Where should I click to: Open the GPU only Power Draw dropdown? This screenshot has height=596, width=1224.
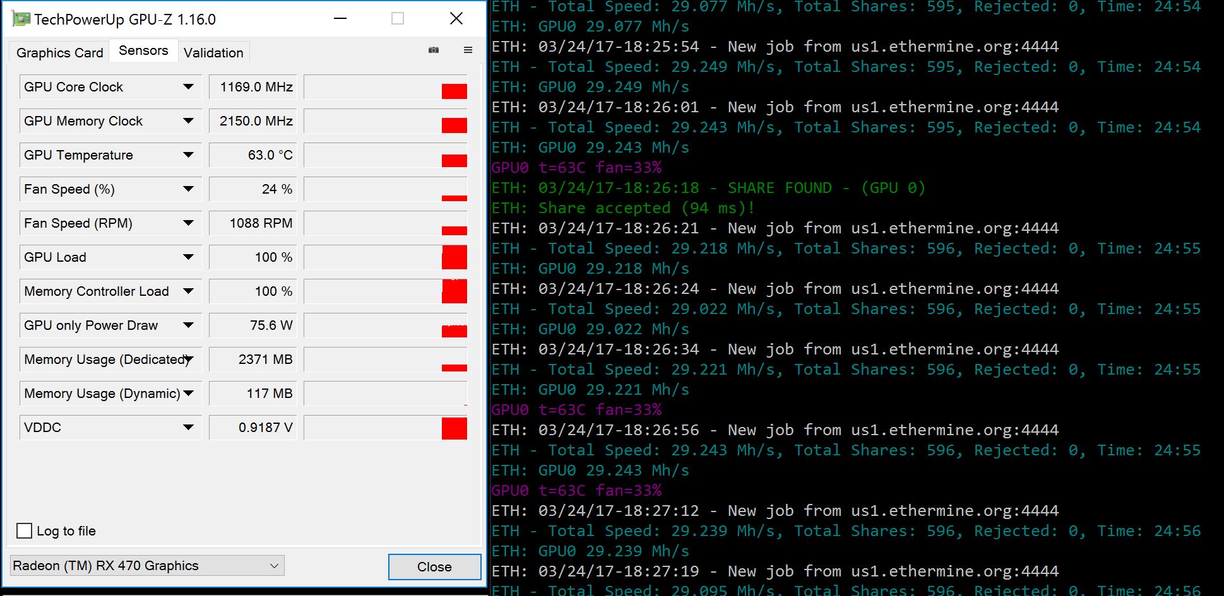pyautogui.click(x=188, y=325)
